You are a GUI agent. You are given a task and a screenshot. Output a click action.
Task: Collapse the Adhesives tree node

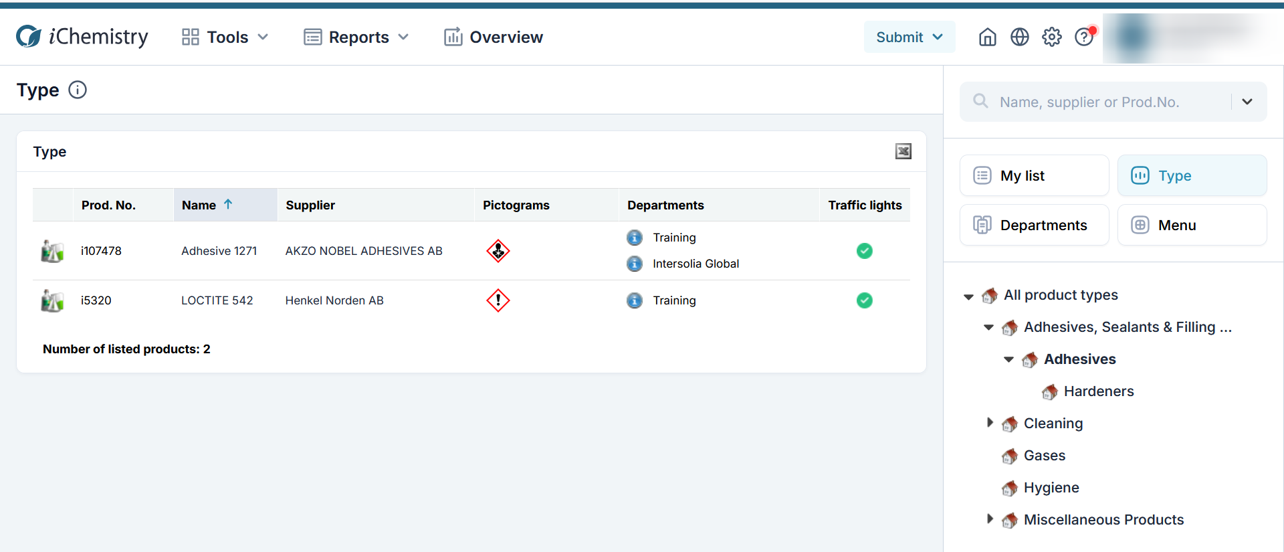1008,360
